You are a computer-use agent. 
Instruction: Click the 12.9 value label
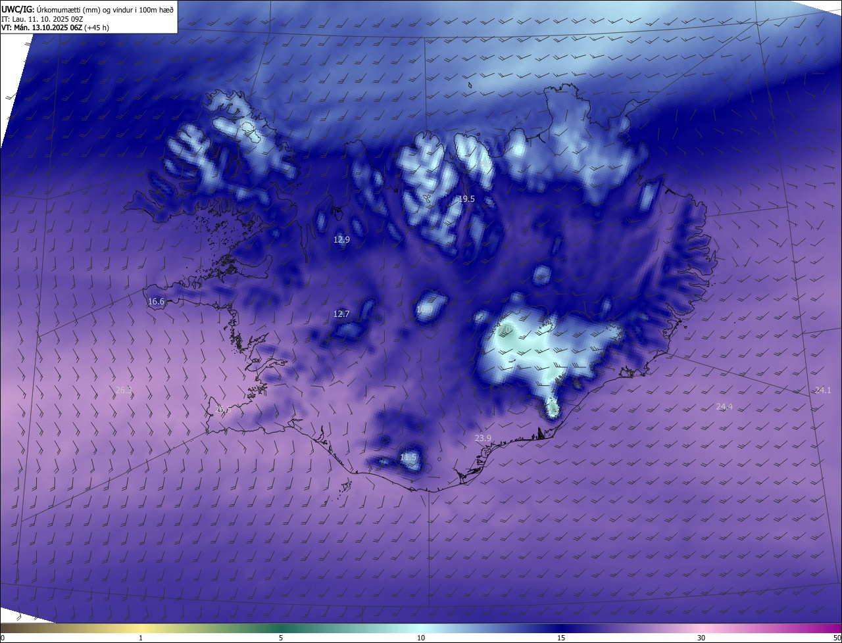(x=341, y=240)
